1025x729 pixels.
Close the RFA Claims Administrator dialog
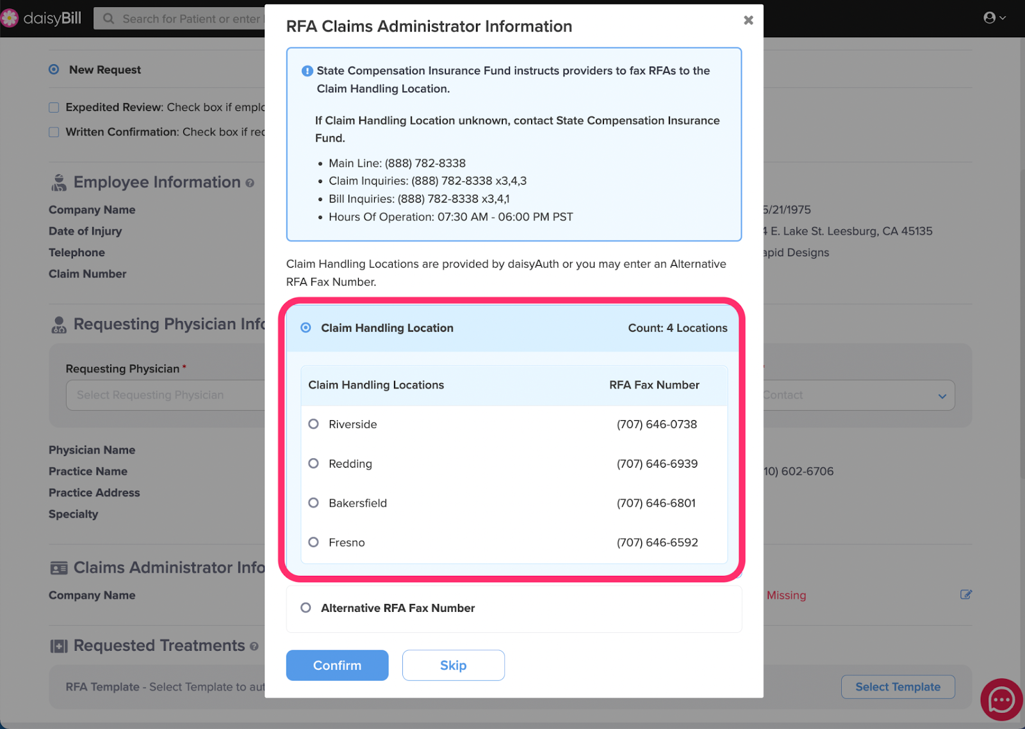748,20
